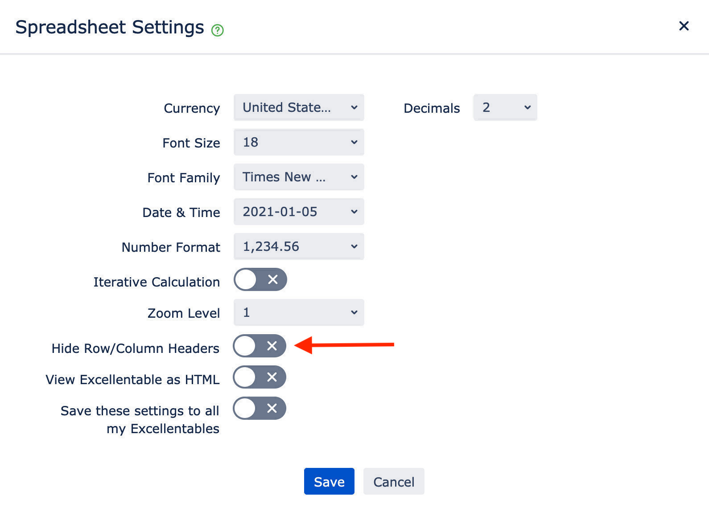The width and height of the screenshot is (709, 508).
Task: Open the Font Family selector
Action: click(298, 177)
